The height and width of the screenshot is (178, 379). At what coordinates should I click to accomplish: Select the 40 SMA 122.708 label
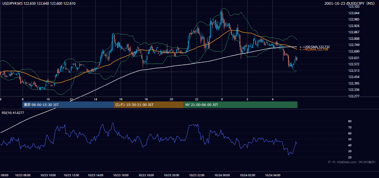coord(314,50)
